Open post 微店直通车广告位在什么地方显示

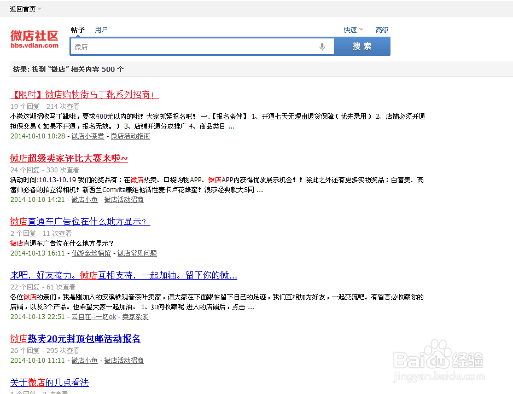click(x=80, y=222)
